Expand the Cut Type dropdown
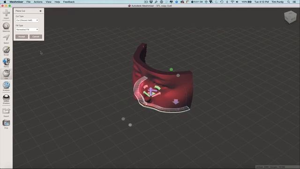The height and width of the screenshot is (169, 300). pos(27,20)
